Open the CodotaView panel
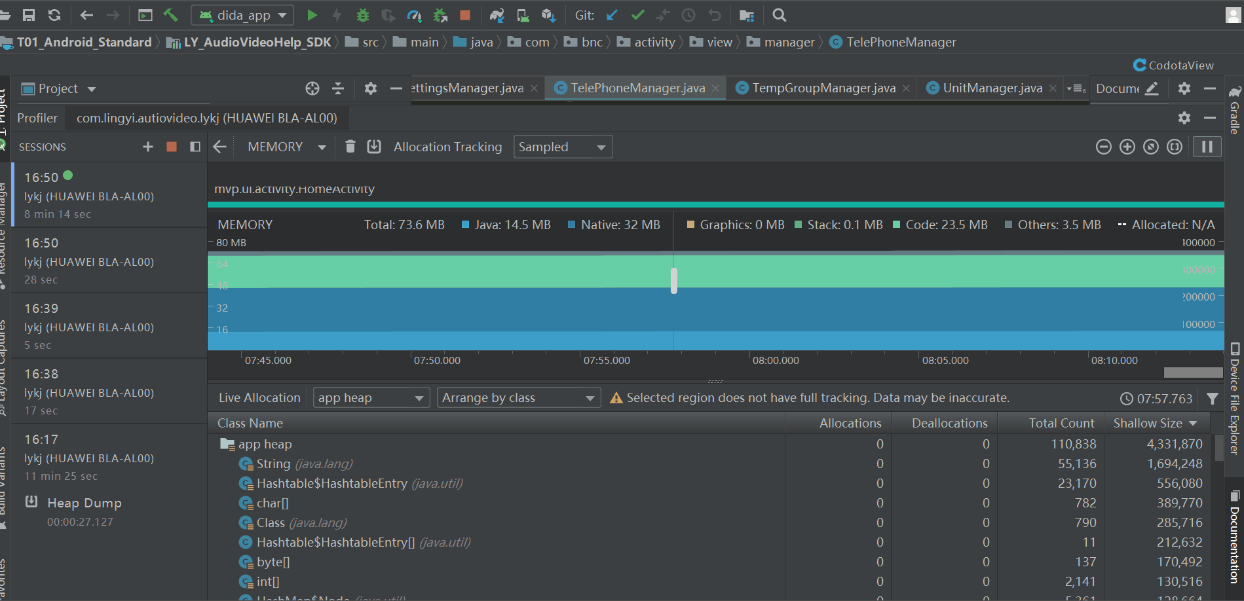The image size is (1244, 601). pyautogui.click(x=1173, y=65)
